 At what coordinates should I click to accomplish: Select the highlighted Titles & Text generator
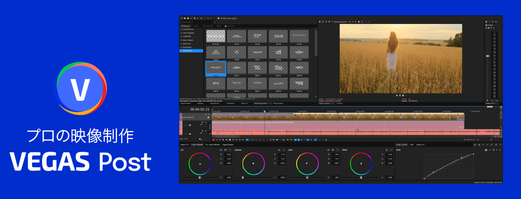coord(191,51)
